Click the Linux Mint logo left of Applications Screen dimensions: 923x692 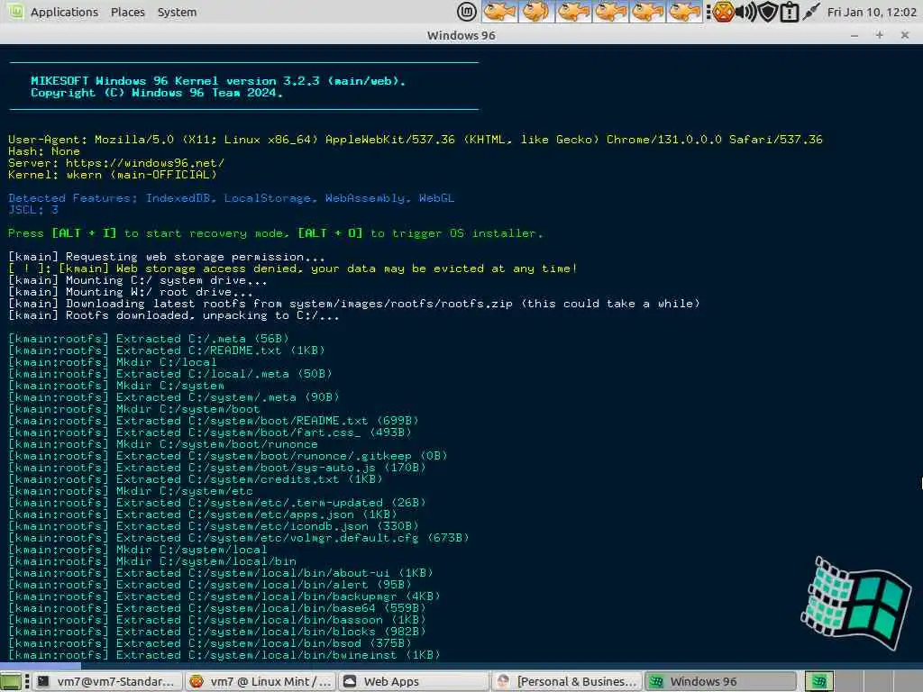14,11
